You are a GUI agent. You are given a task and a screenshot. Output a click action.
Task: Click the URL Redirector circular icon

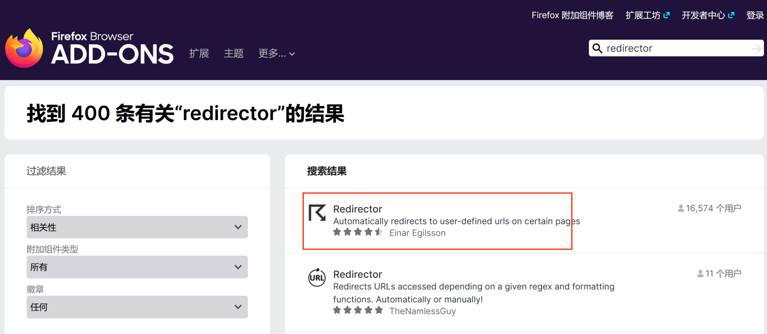317,277
